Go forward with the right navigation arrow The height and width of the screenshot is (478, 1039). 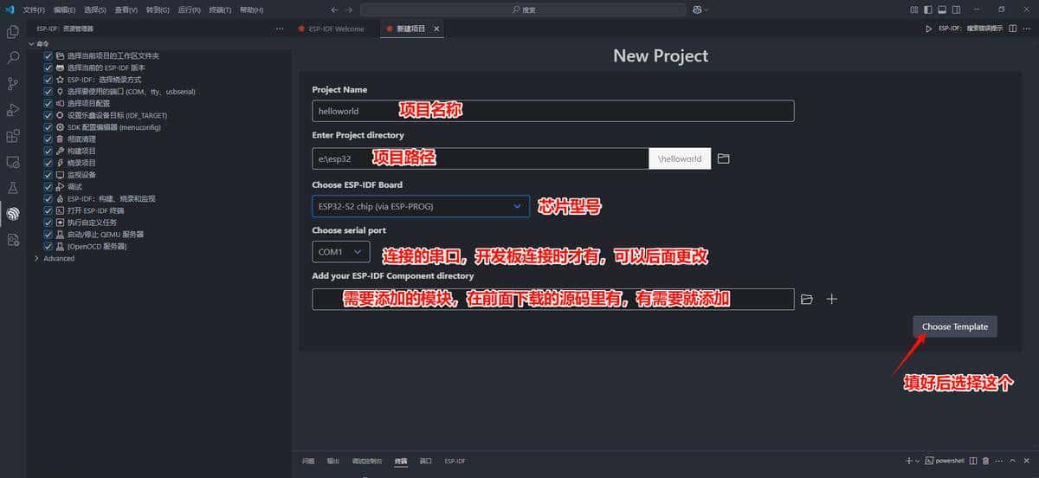[x=349, y=10]
